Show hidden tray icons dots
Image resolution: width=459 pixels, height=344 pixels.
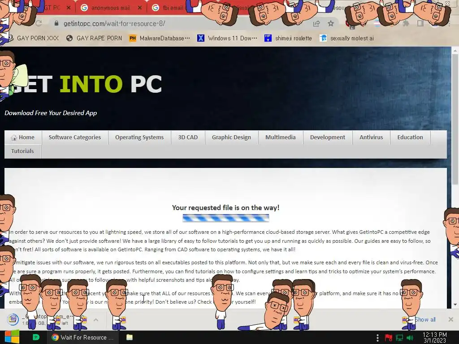pyautogui.click(x=377, y=338)
